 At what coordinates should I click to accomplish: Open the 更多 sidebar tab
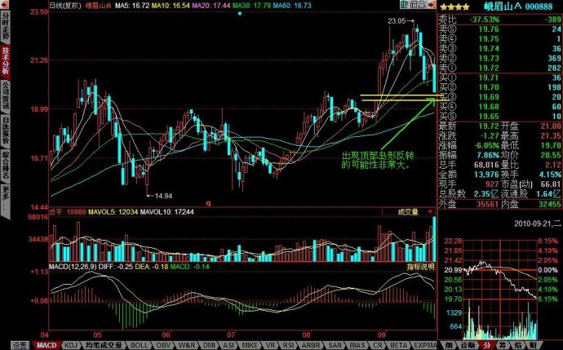(x=6, y=201)
